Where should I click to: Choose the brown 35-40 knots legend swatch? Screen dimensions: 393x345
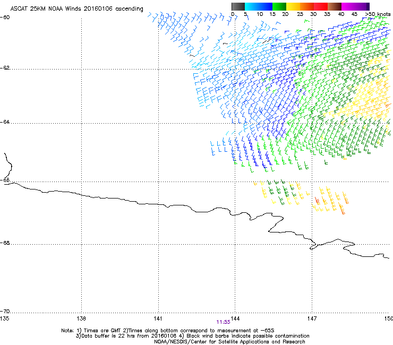(335, 6)
